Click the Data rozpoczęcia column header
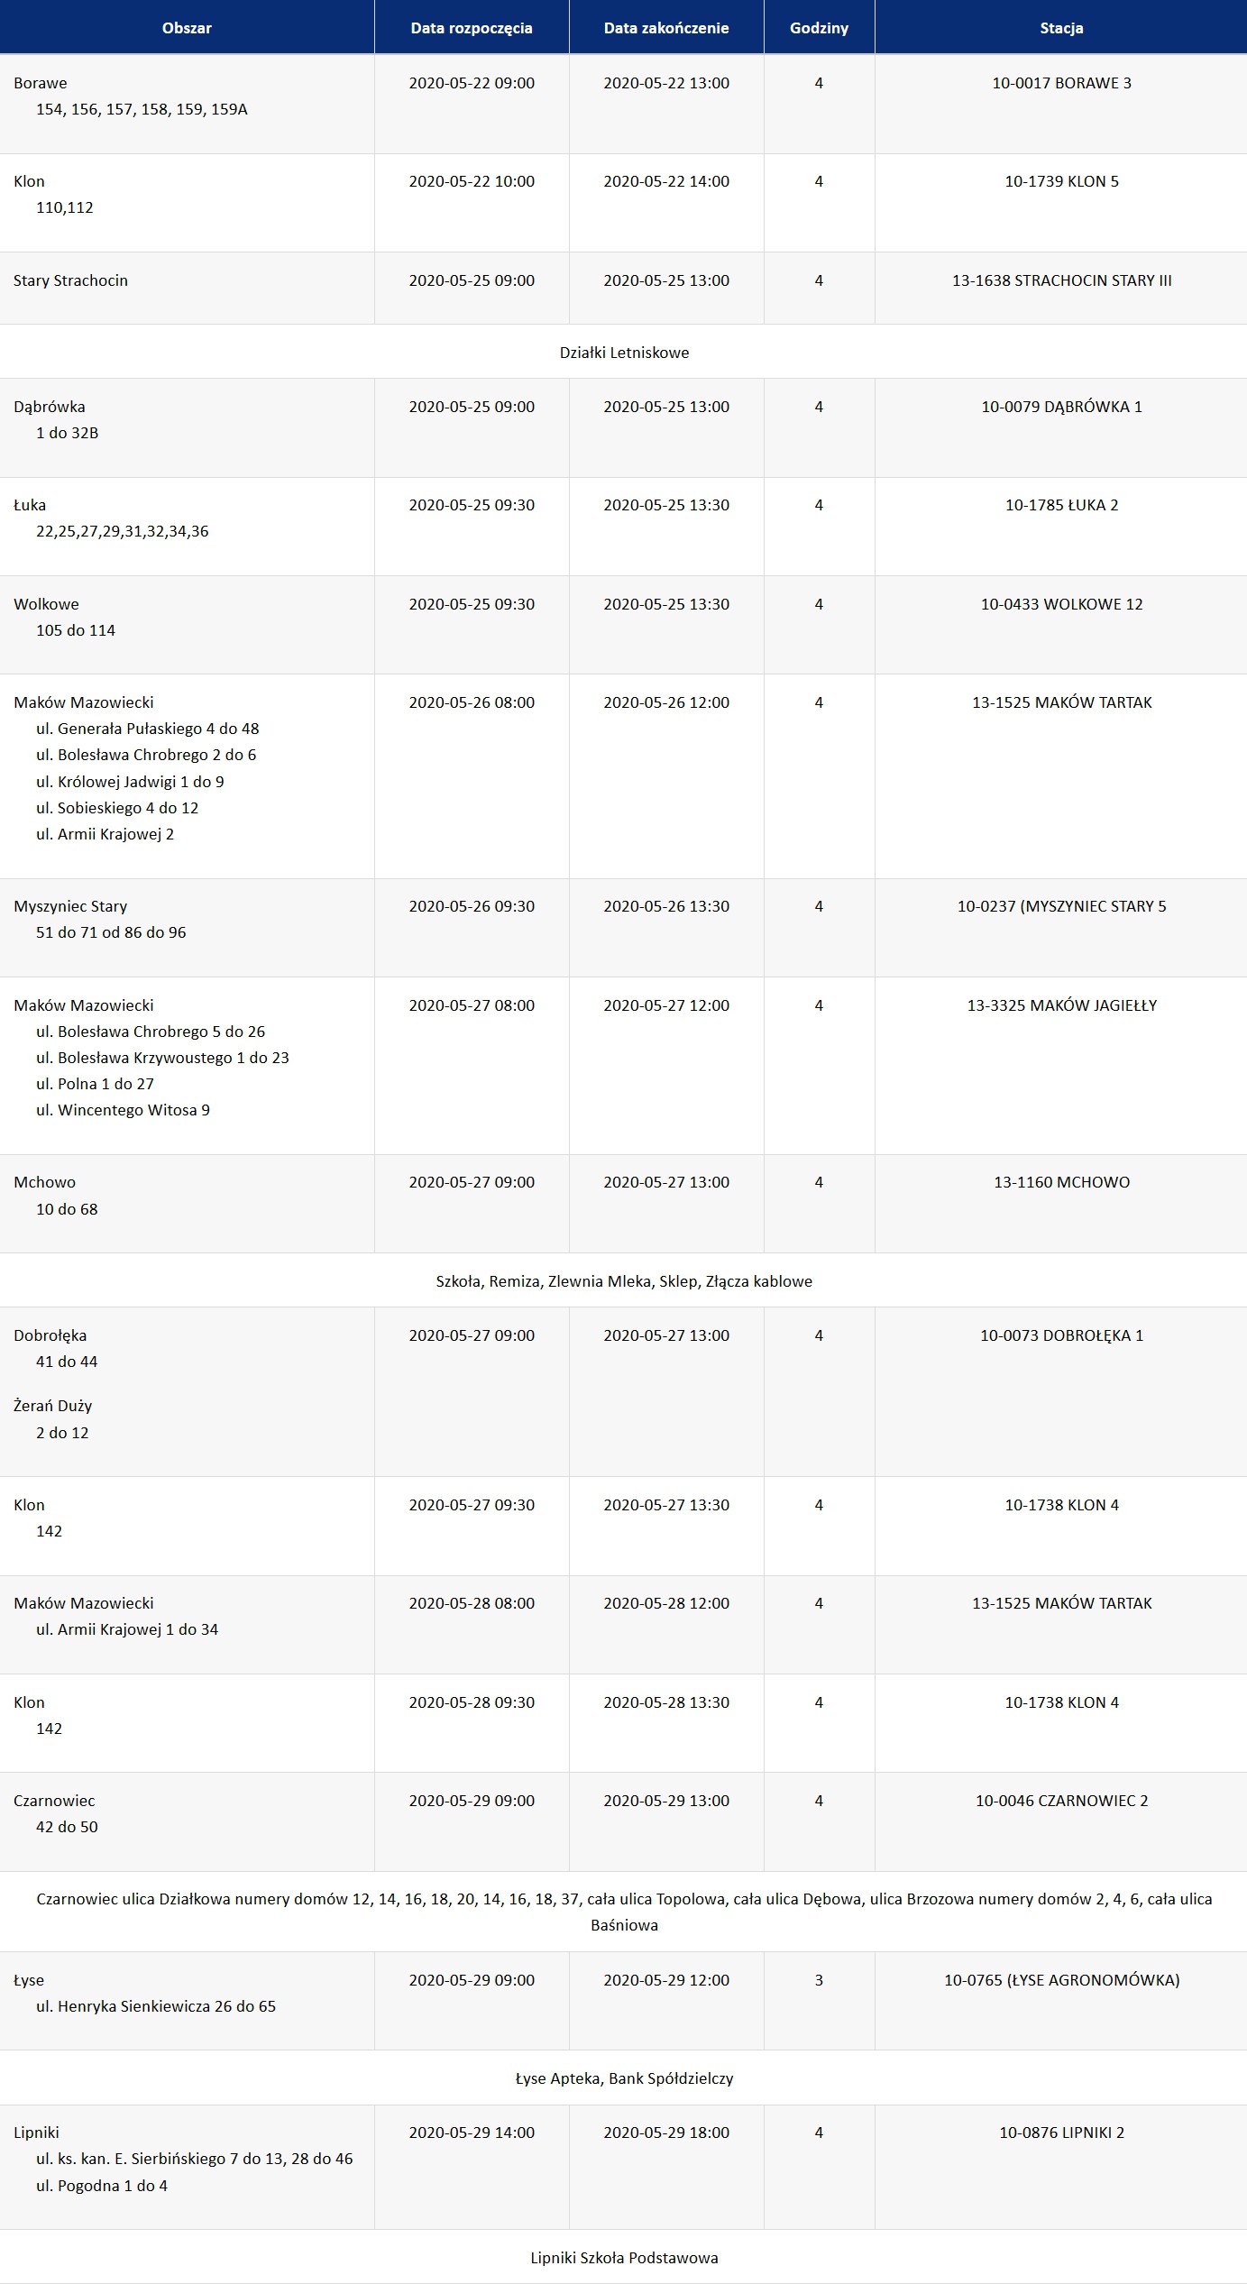This screenshot has width=1247, height=2284. pyautogui.click(x=472, y=27)
